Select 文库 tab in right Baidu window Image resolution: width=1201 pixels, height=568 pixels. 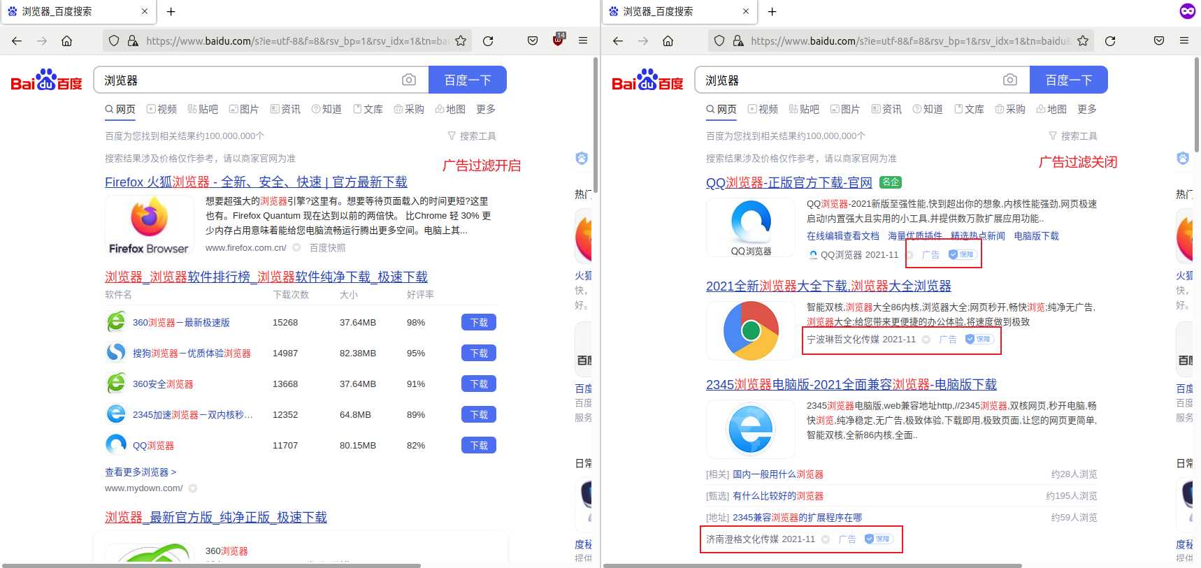tap(969, 109)
